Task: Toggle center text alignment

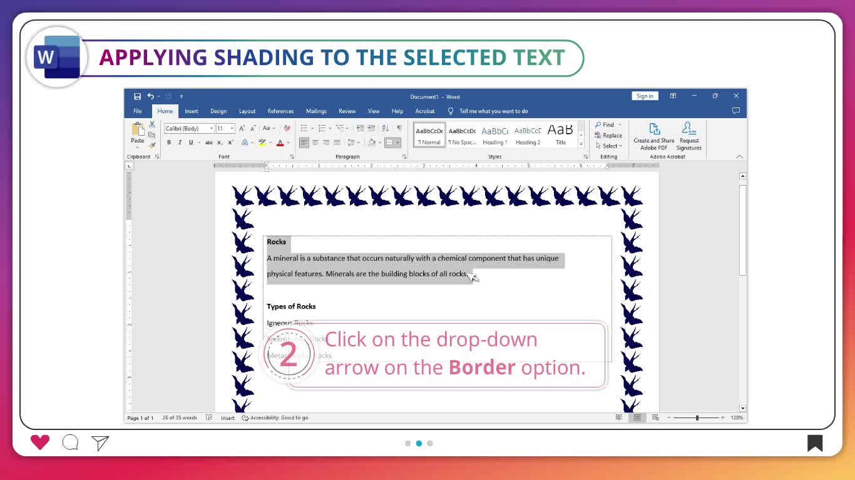Action: point(315,142)
